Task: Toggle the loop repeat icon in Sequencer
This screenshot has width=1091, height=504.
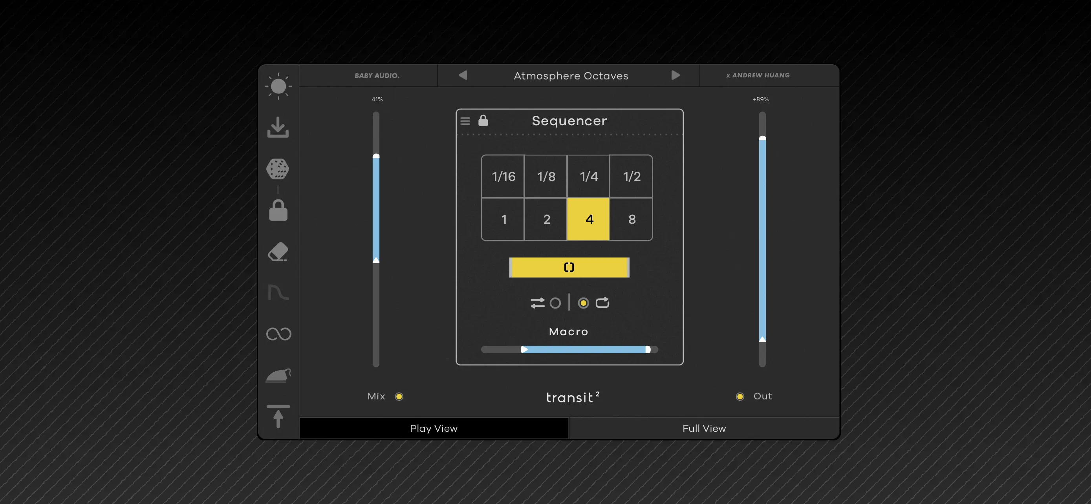Action: click(x=603, y=302)
